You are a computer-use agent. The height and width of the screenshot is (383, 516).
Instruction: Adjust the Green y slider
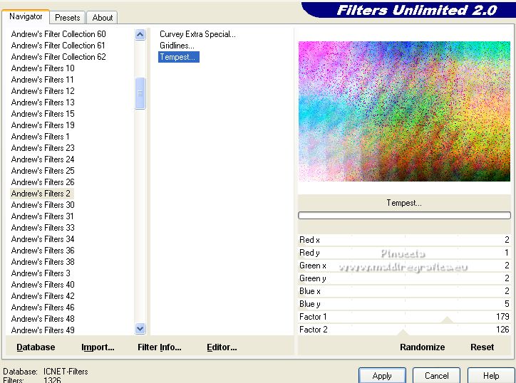404,278
